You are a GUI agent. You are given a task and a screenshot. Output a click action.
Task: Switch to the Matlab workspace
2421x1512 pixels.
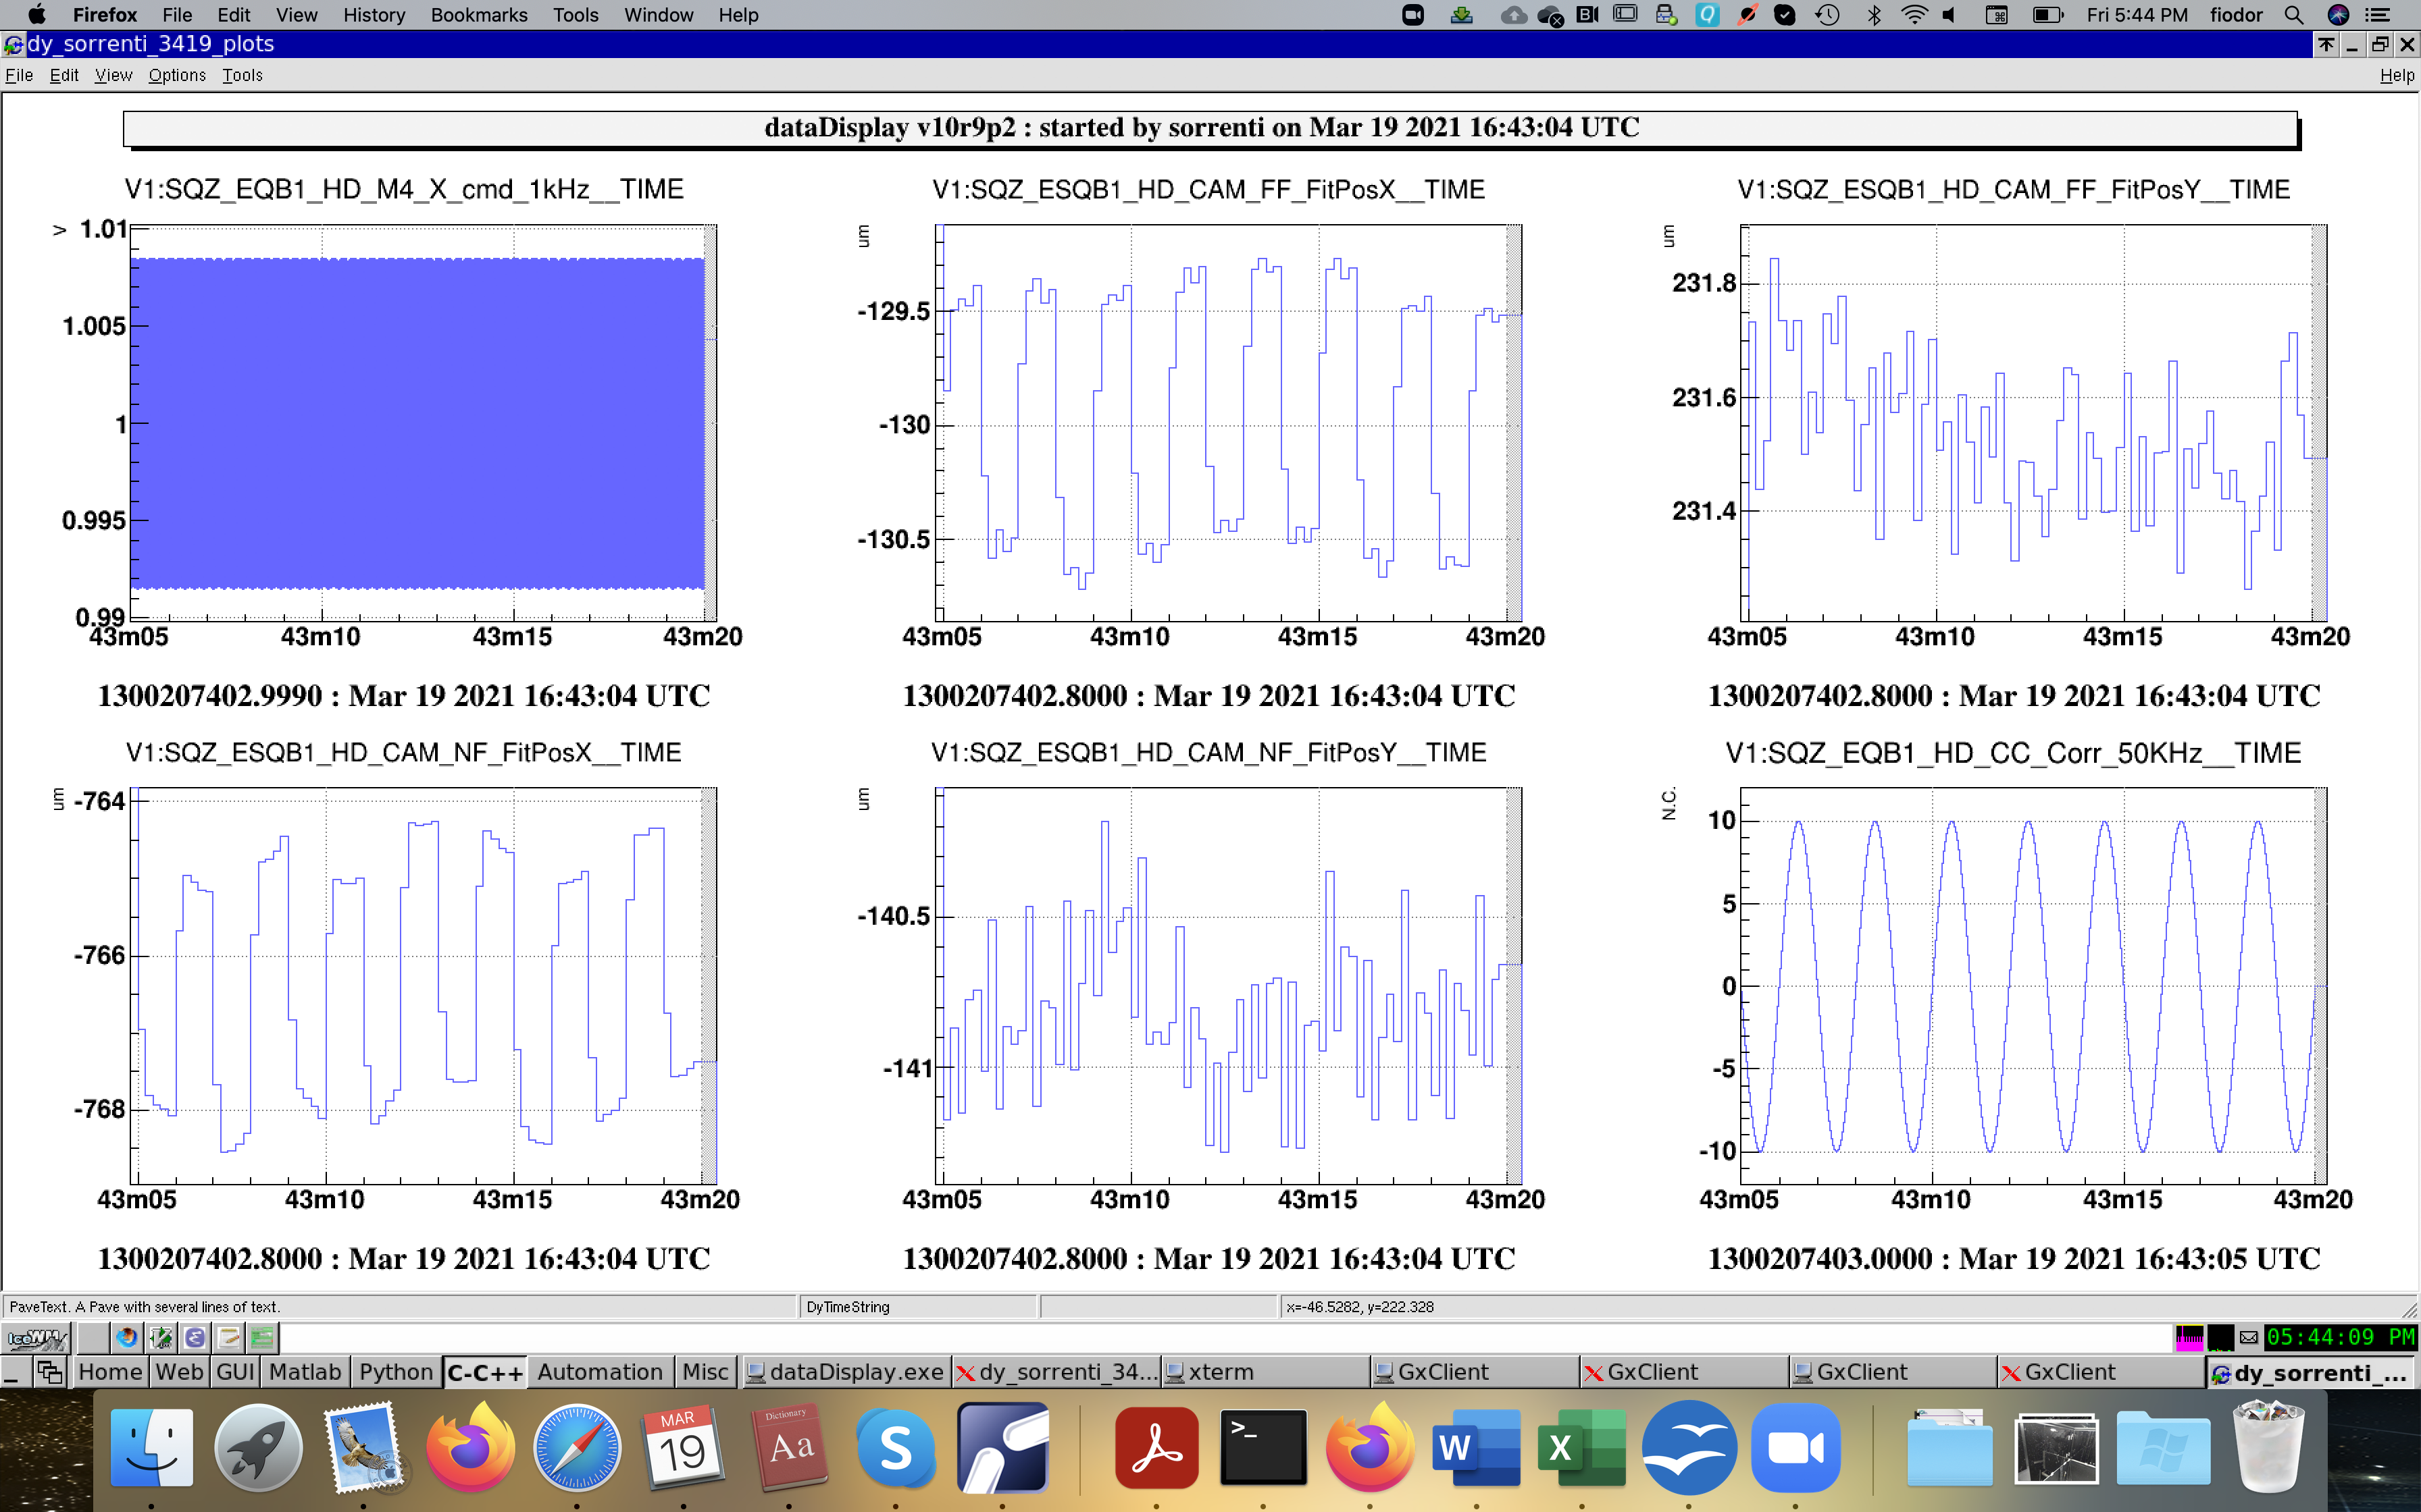305,1373
